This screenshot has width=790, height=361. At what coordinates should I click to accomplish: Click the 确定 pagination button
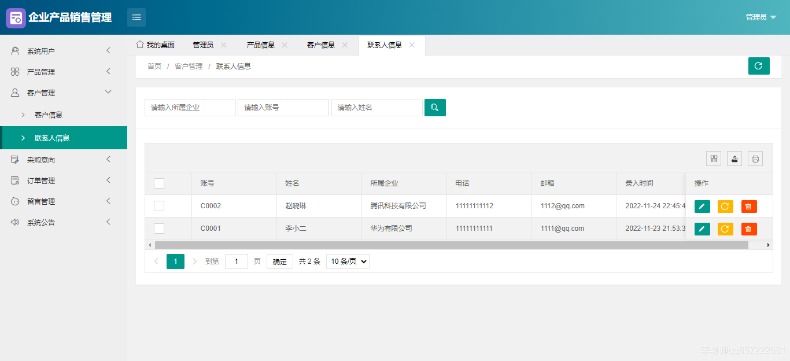click(280, 261)
